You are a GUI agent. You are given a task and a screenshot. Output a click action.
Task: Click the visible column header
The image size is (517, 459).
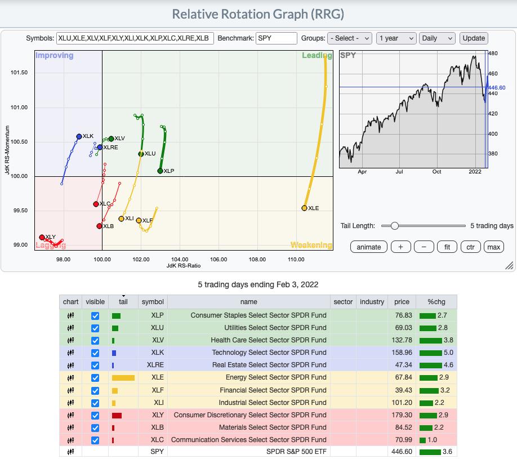point(95,302)
